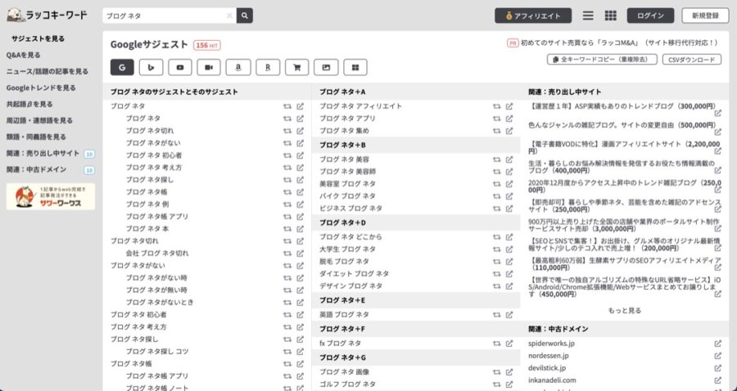This screenshot has width=737, height=391.
Task: Open Googleトレンドを見る in sidebar
Action: (41, 88)
